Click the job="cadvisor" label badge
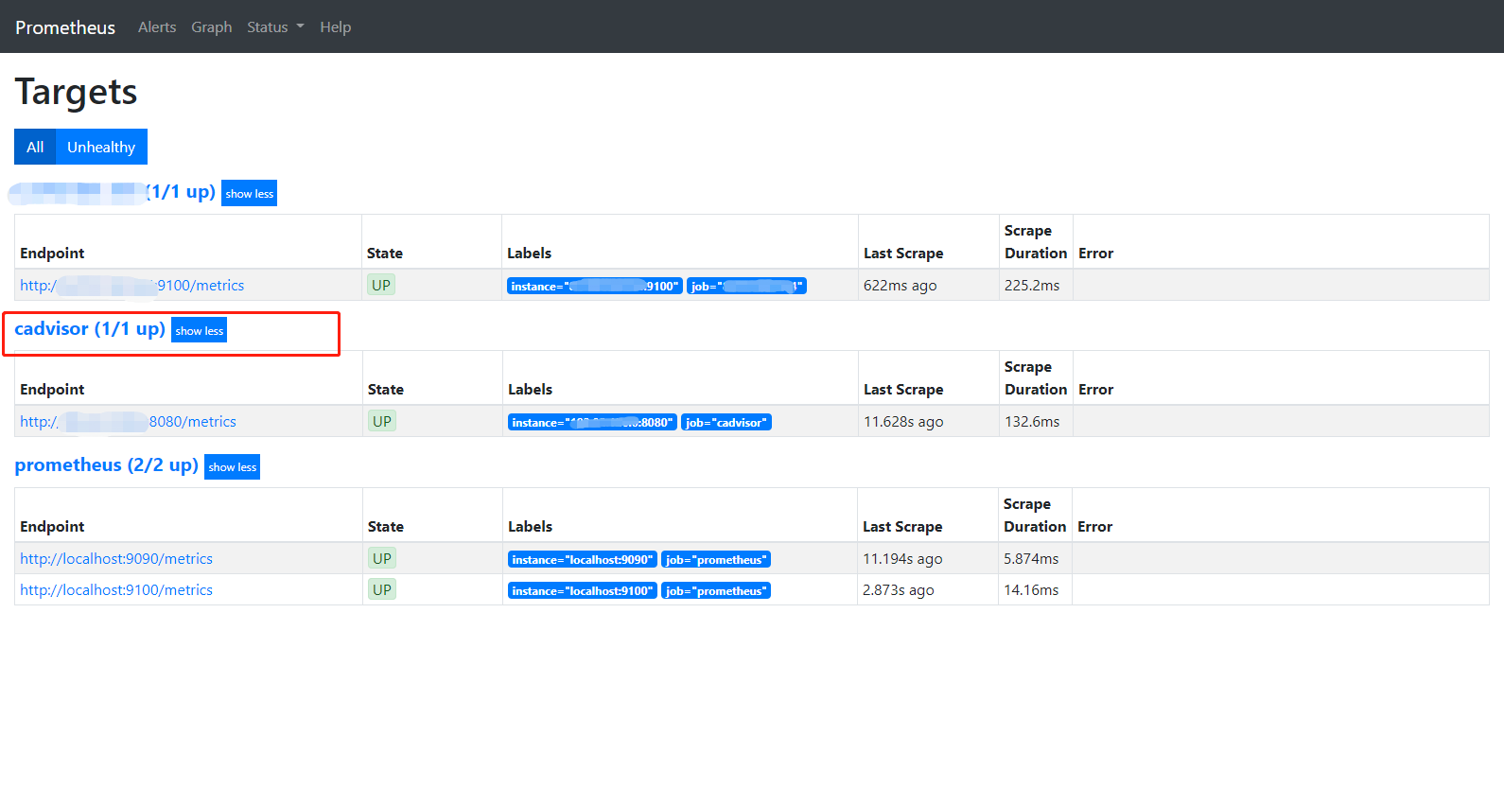Screen dimensions: 1504x788 (x=726, y=422)
